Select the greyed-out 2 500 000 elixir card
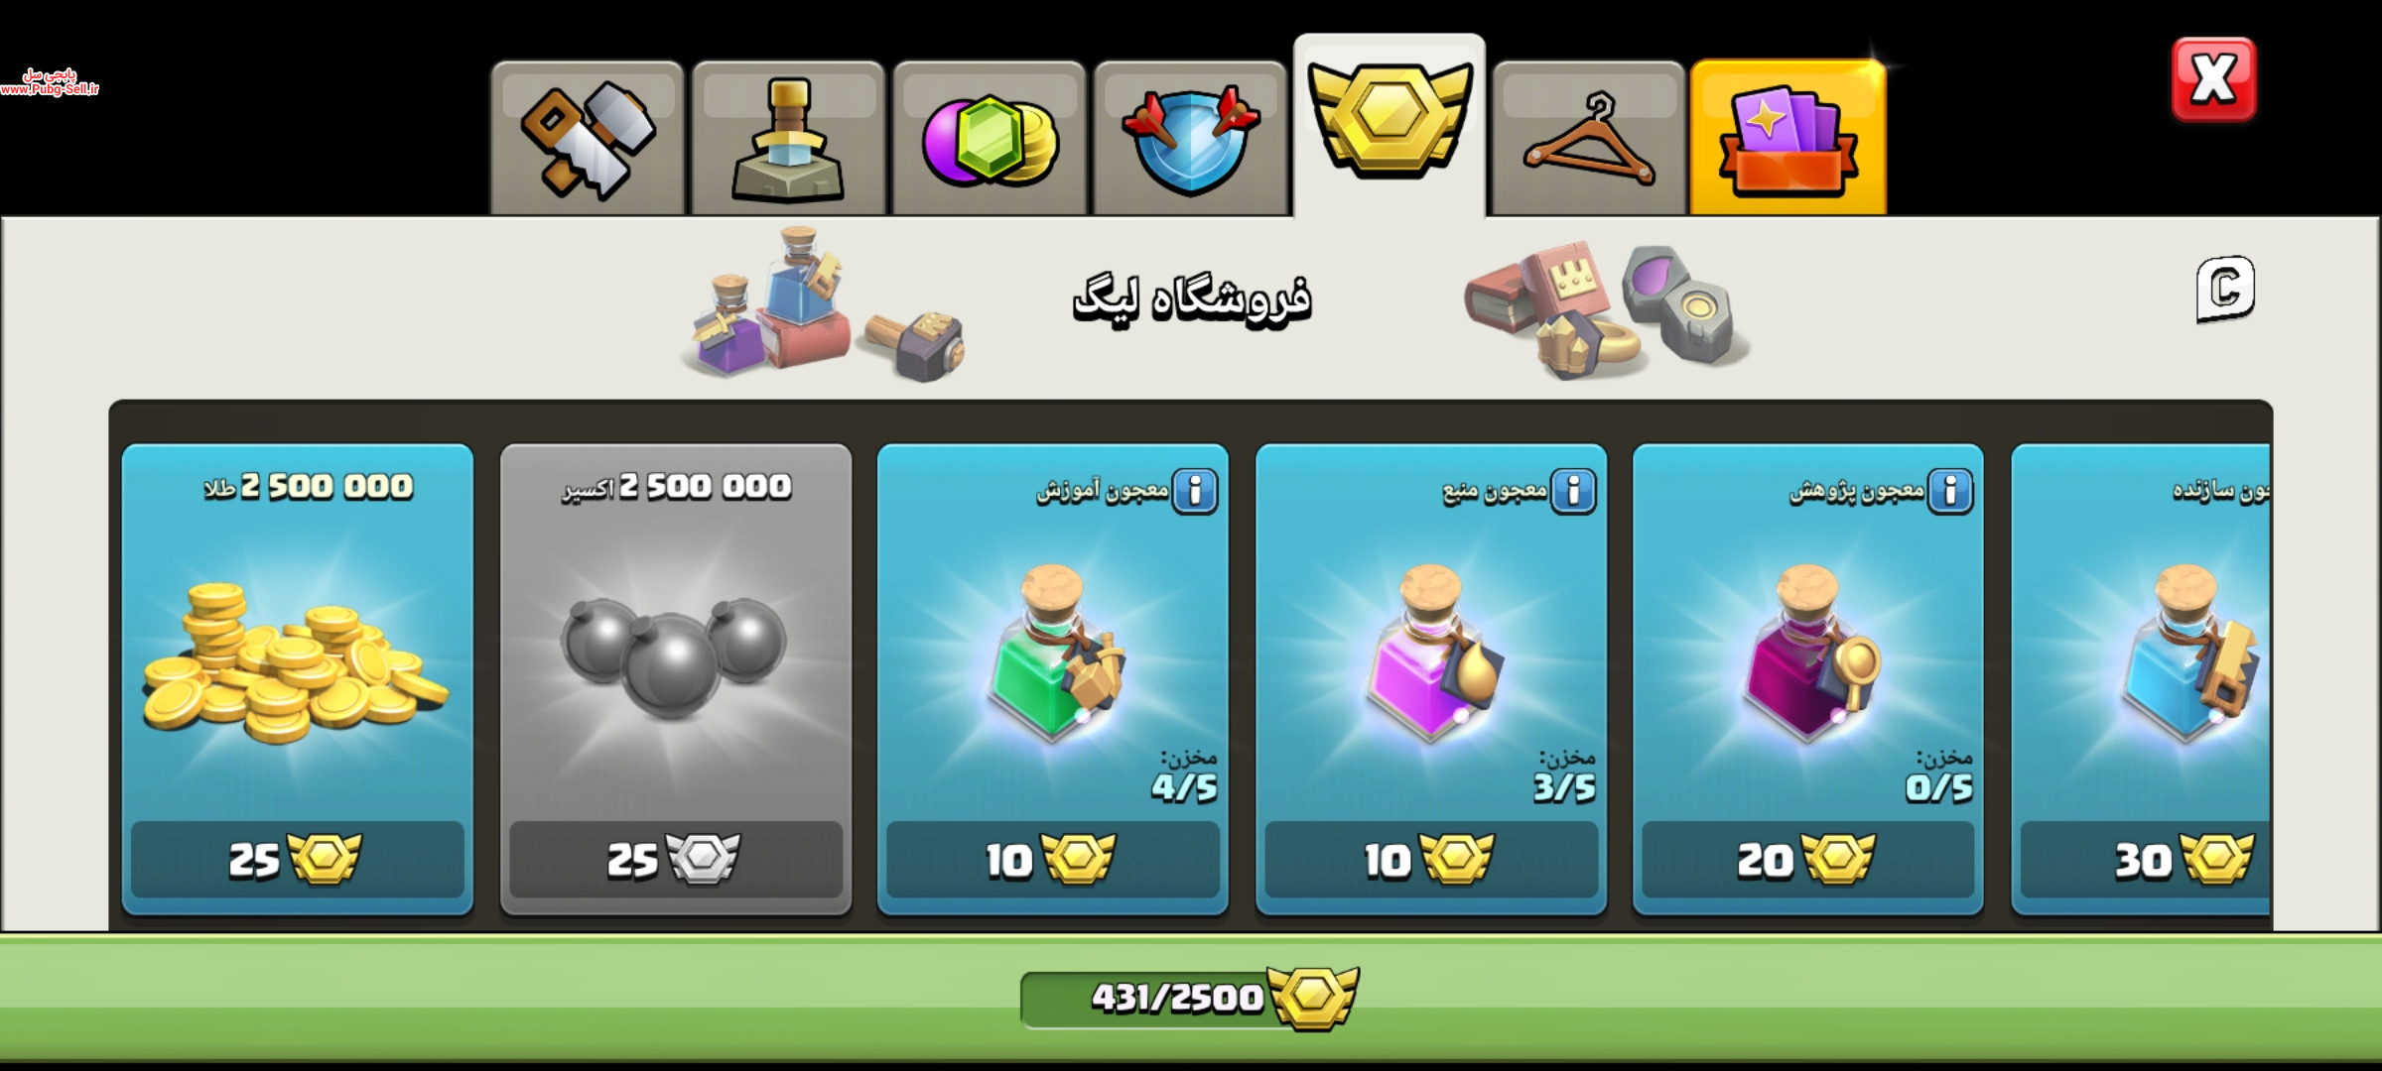 click(x=676, y=679)
